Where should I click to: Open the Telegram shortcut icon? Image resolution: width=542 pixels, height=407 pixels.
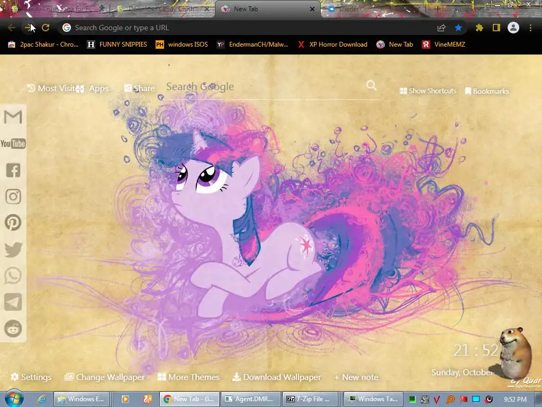tap(13, 302)
